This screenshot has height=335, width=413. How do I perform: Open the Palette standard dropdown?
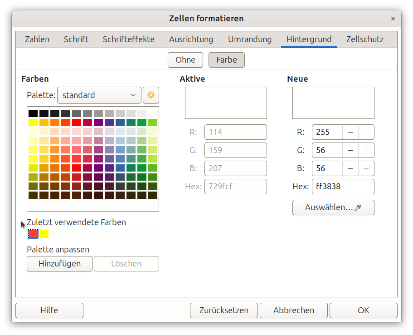[x=99, y=95]
